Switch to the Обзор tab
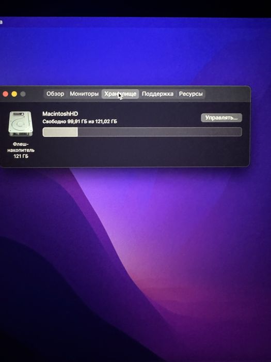The height and width of the screenshot is (362, 271). (x=55, y=94)
